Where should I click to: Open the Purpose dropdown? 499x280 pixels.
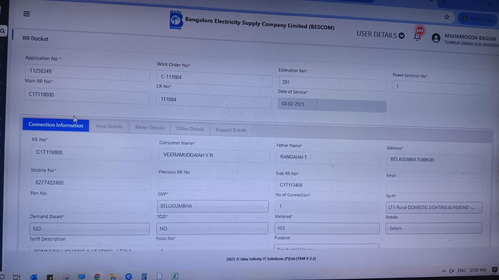(x=327, y=247)
